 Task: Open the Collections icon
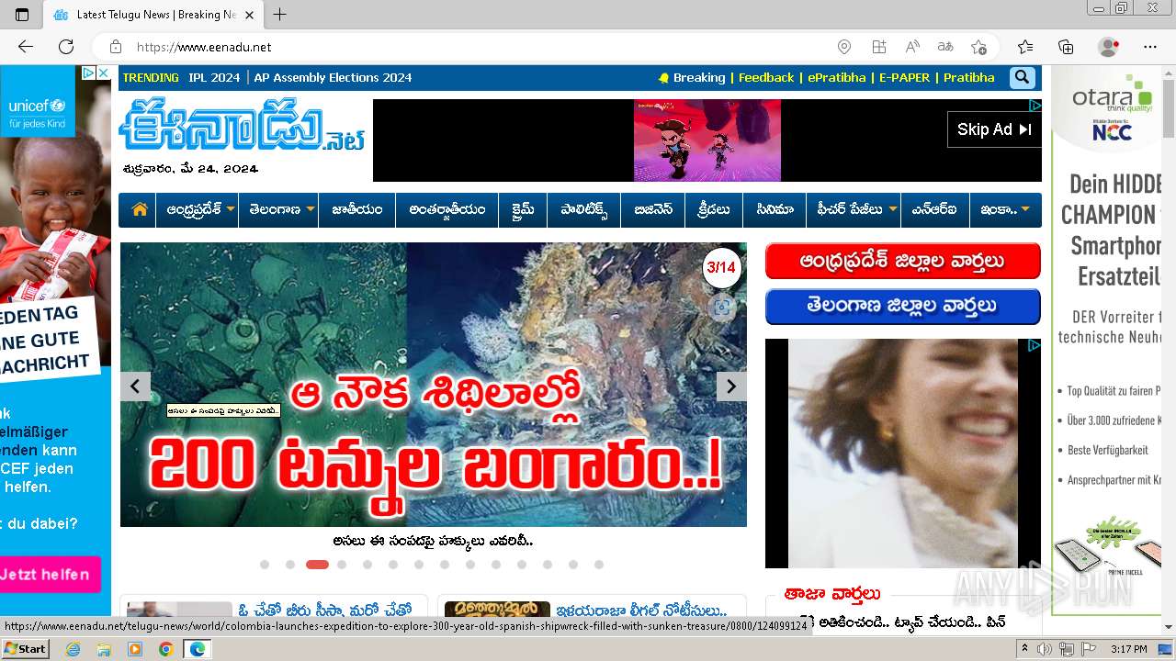click(1066, 47)
